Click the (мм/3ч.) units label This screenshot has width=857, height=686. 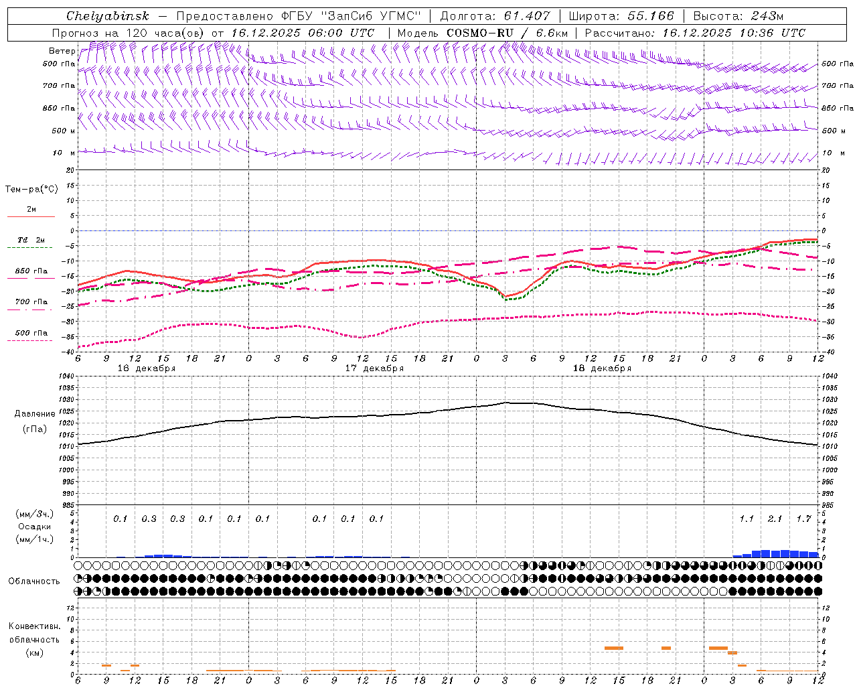click(34, 514)
